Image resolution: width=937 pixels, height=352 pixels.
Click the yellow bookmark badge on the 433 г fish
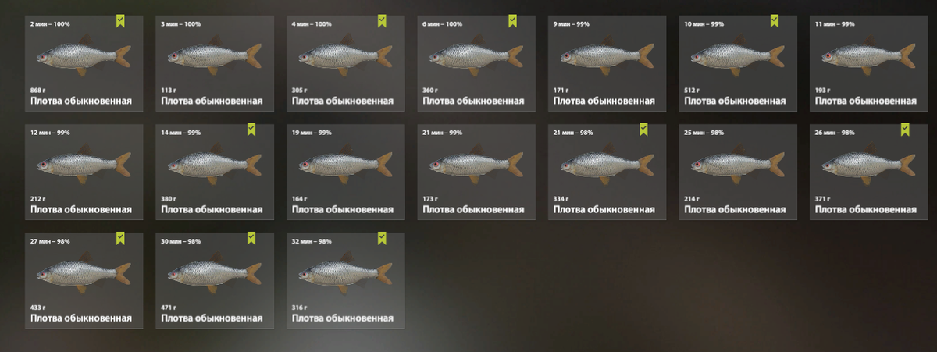(120, 239)
